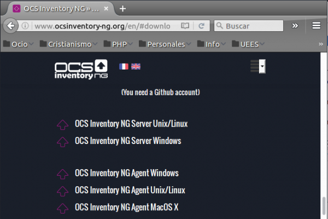The image size is (328, 219).
Task: Open OCS Inventory NG Agent MacOS X link
Action: coord(127,208)
